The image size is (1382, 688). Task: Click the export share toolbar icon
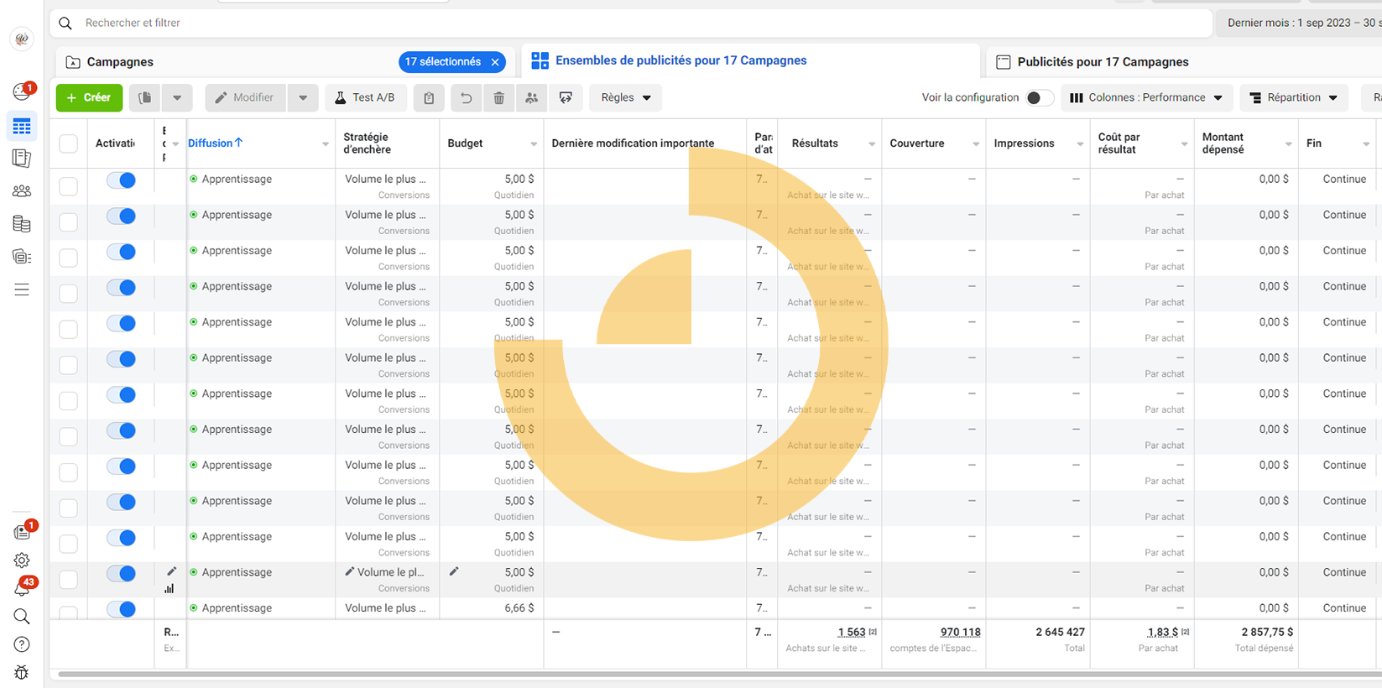pos(566,98)
